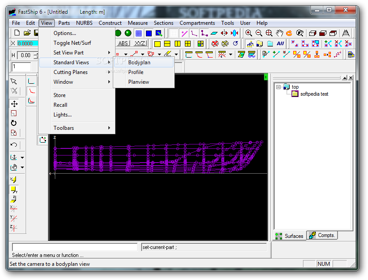
Task: Click the zoom in magnifier icon
Action: click(249, 33)
